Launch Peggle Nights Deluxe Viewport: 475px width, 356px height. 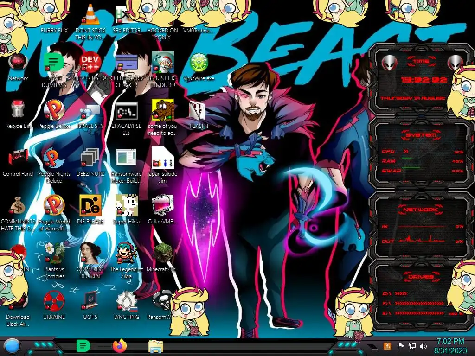point(54,166)
